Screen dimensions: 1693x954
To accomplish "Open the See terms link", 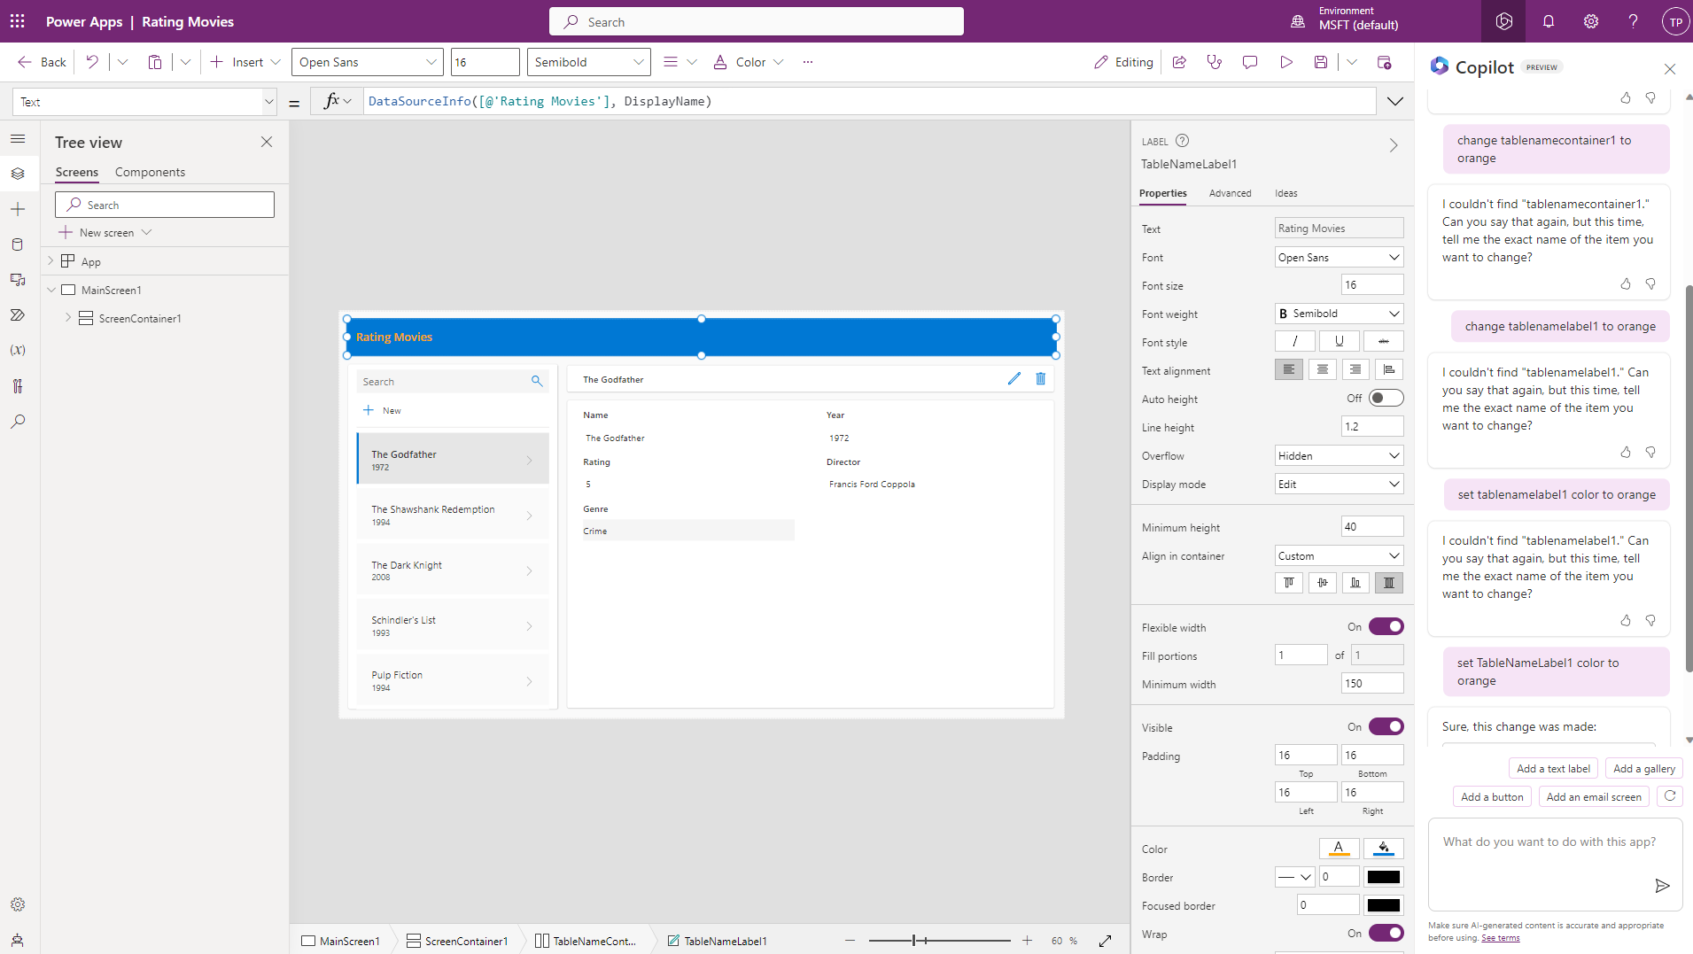I will point(1500,938).
